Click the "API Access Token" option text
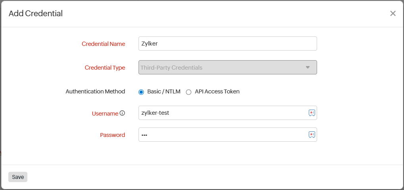This screenshot has width=404, height=190. [217, 91]
